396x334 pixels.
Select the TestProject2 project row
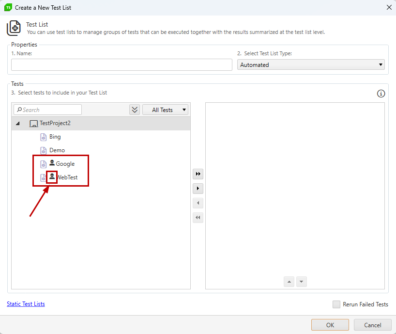[101, 124]
